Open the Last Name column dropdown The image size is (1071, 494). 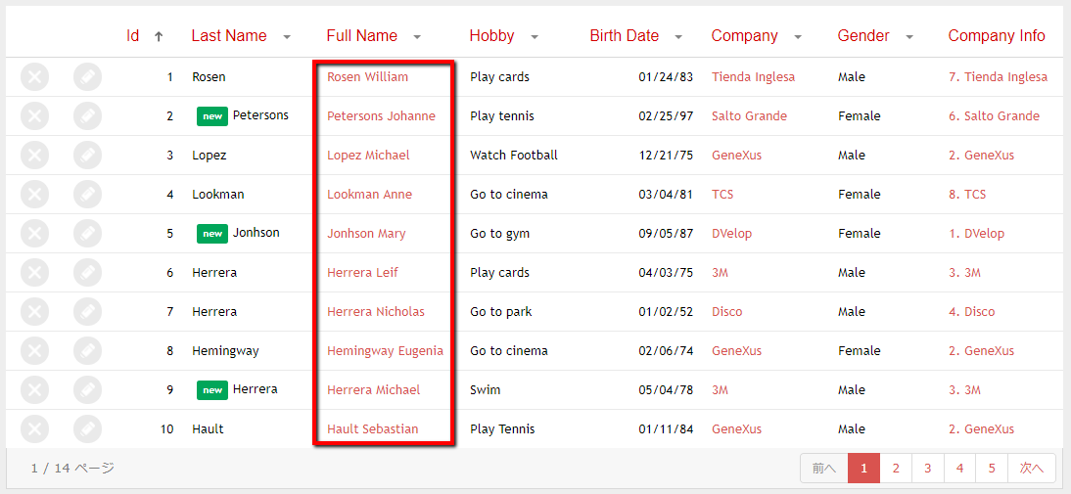[287, 37]
